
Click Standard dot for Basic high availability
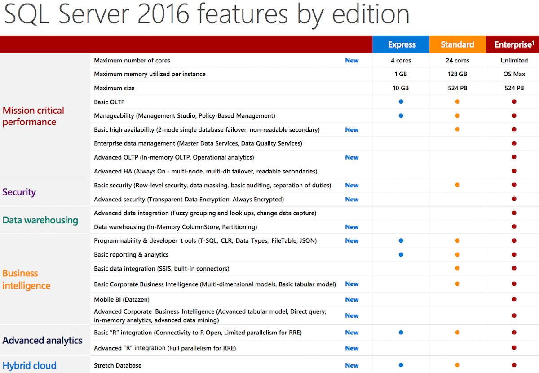click(x=457, y=129)
